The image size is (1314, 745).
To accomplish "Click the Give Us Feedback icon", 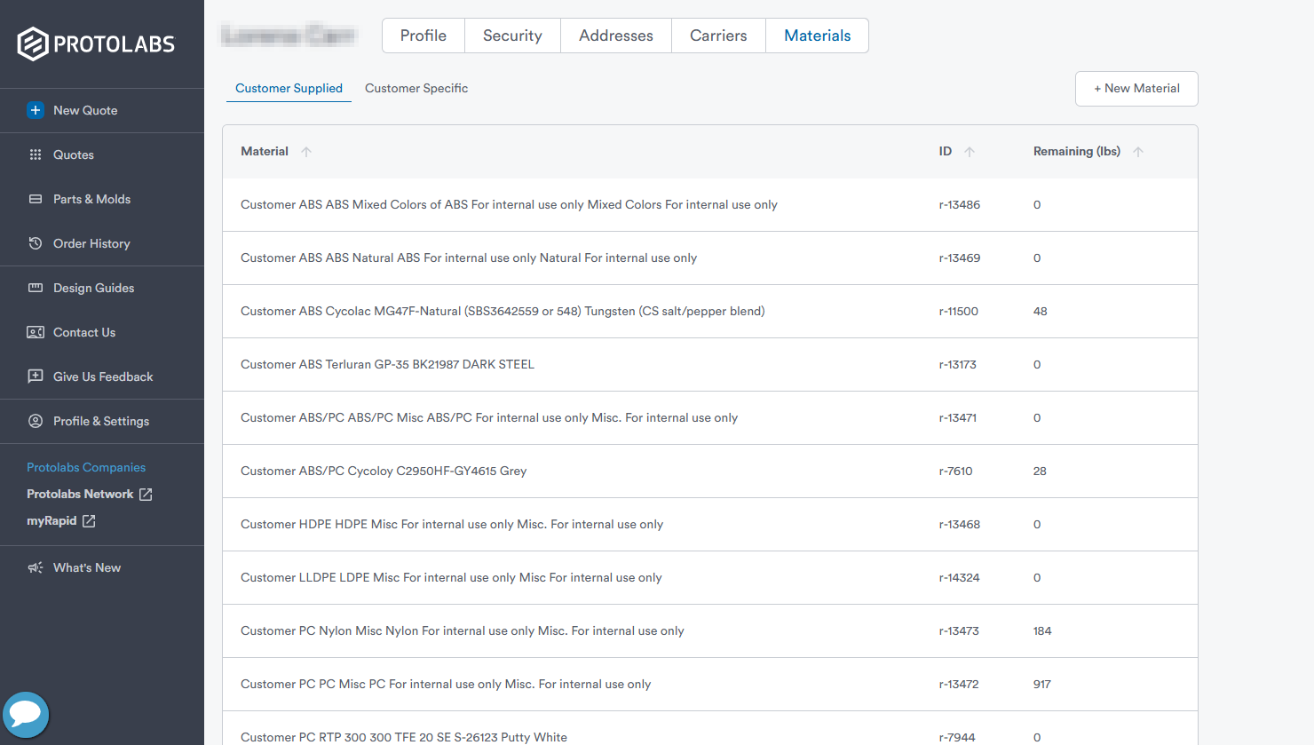I will pyautogui.click(x=36, y=376).
